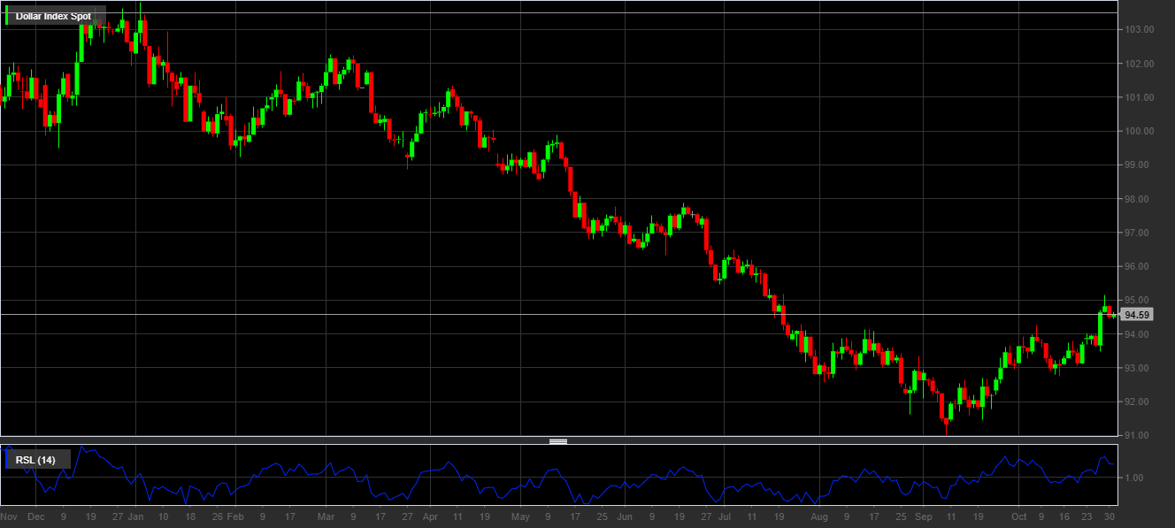
Task: Click the Nov date axis label
Action: tap(9, 516)
